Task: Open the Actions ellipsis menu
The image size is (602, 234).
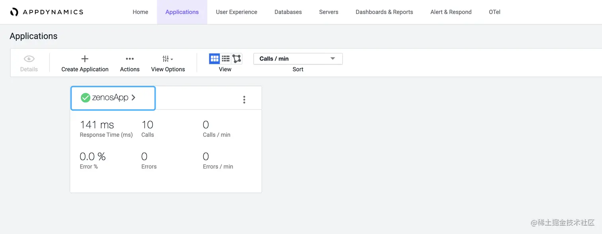Action: point(130,59)
